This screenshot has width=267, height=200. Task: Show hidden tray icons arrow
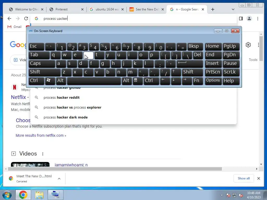pyautogui.click(x=222, y=195)
